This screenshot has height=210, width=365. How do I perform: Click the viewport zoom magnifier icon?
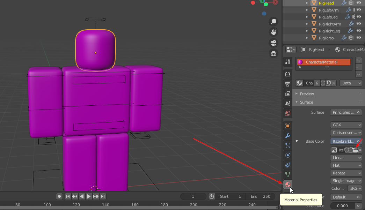click(273, 22)
